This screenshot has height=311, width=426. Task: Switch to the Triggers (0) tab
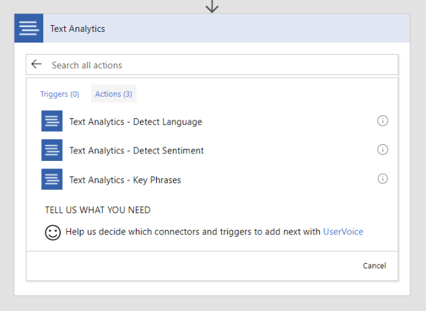pos(60,94)
